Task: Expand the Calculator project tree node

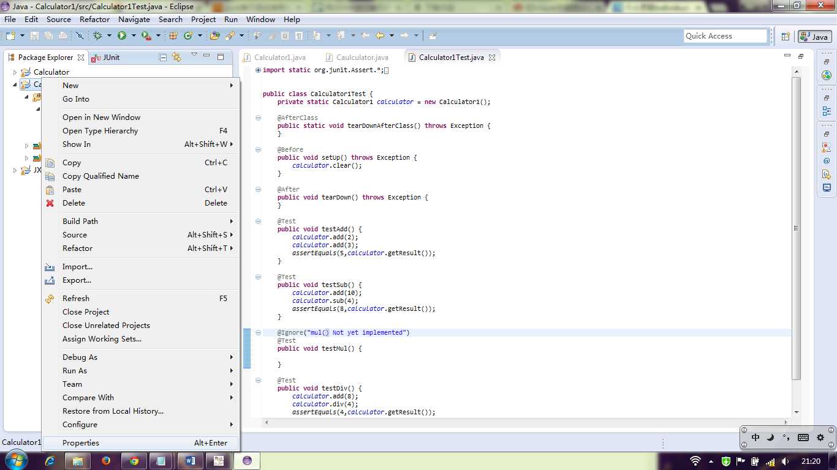Action: [15, 72]
